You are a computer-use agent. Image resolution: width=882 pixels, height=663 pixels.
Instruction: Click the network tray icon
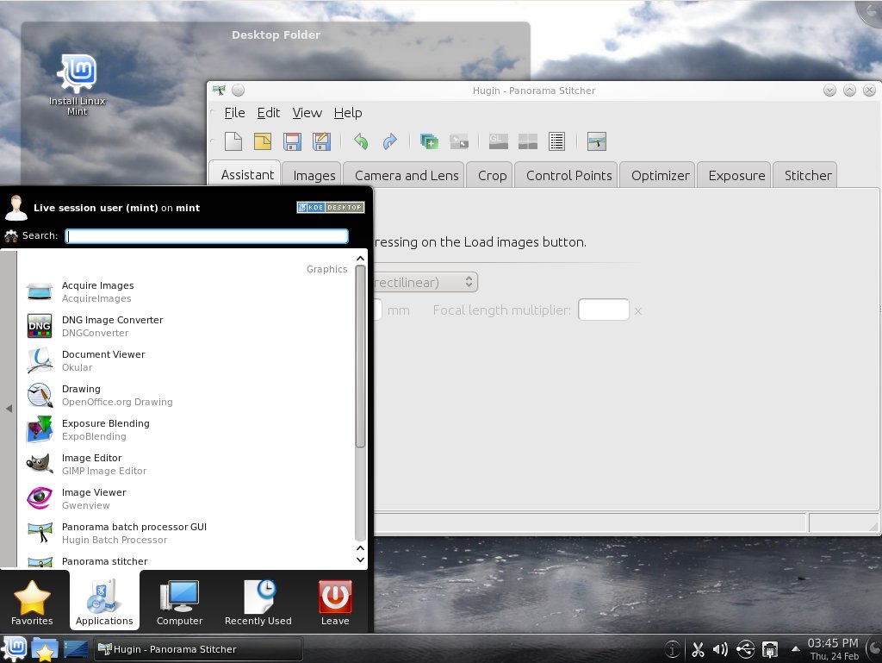click(x=769, y=649)
